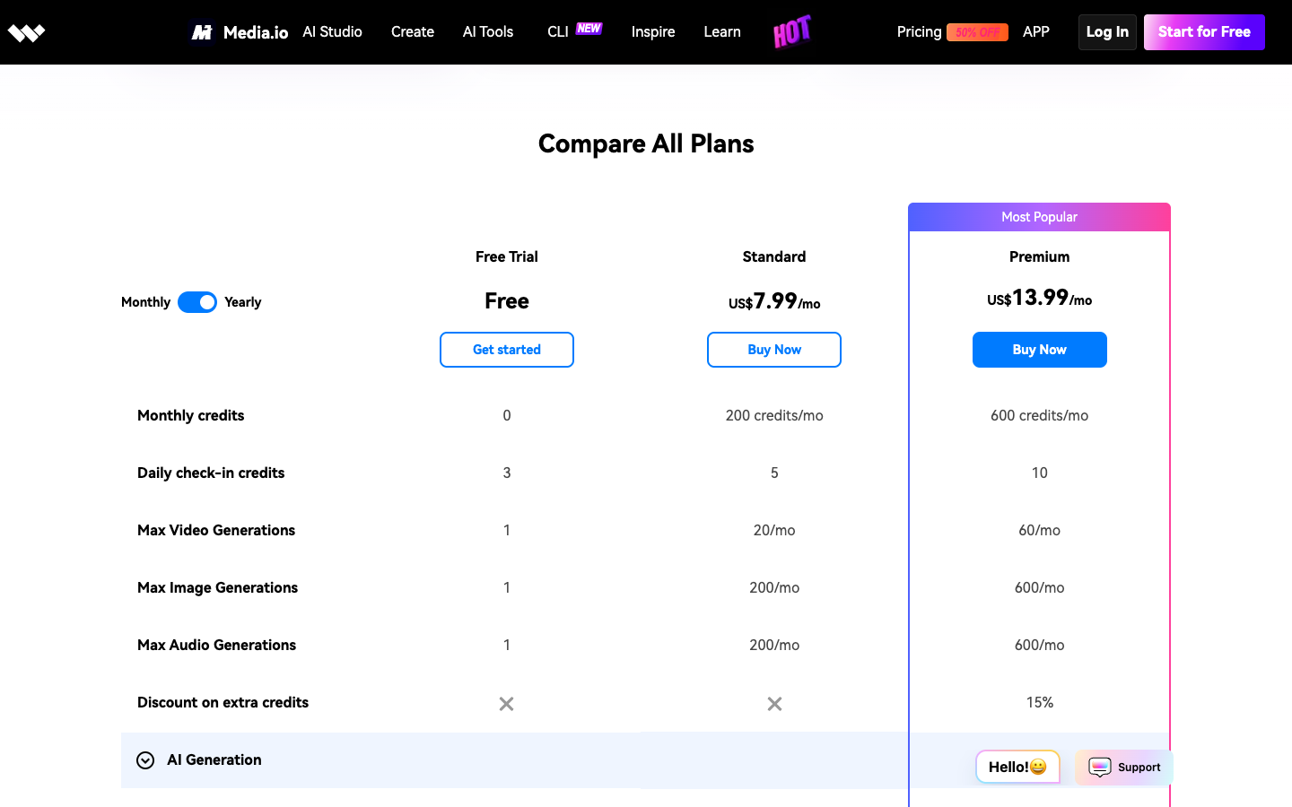Open the Support chat widget
Image resolution: width=1292 pixels, height=807 pixels.
coord(1124,768)
